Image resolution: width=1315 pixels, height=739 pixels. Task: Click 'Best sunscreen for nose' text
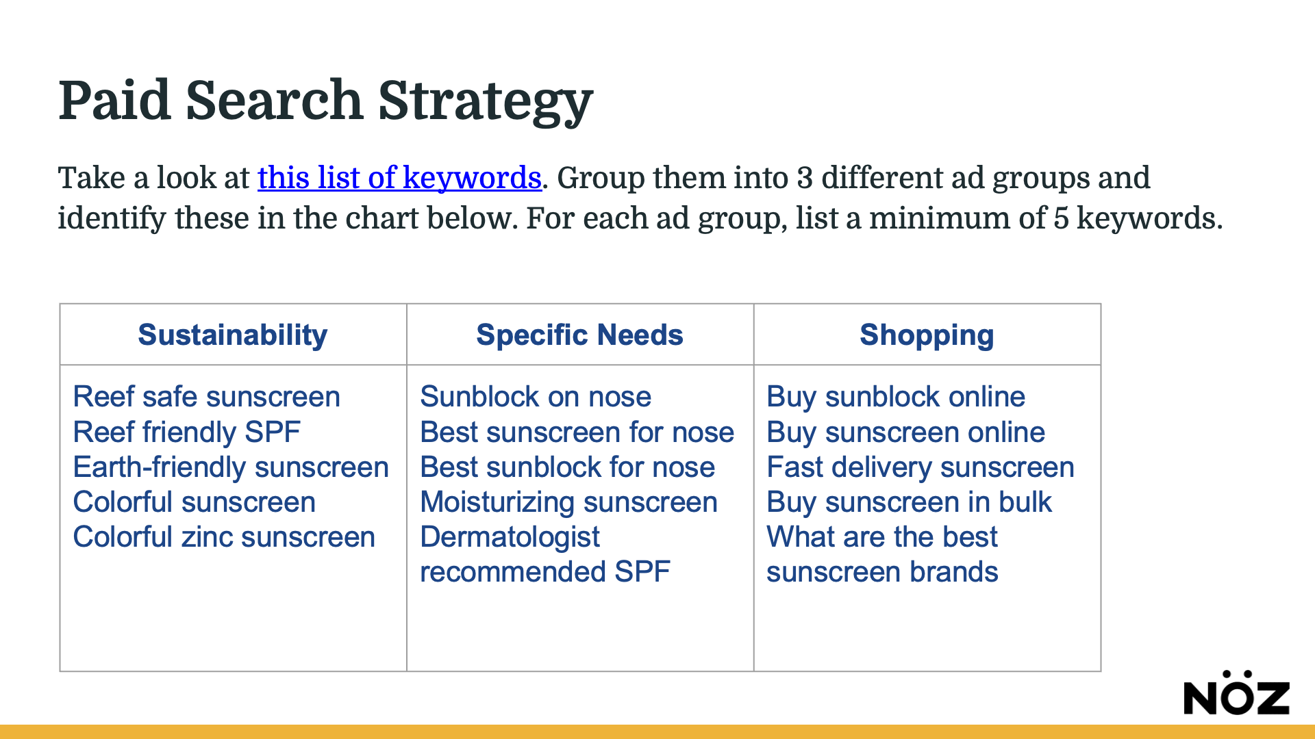577,432
